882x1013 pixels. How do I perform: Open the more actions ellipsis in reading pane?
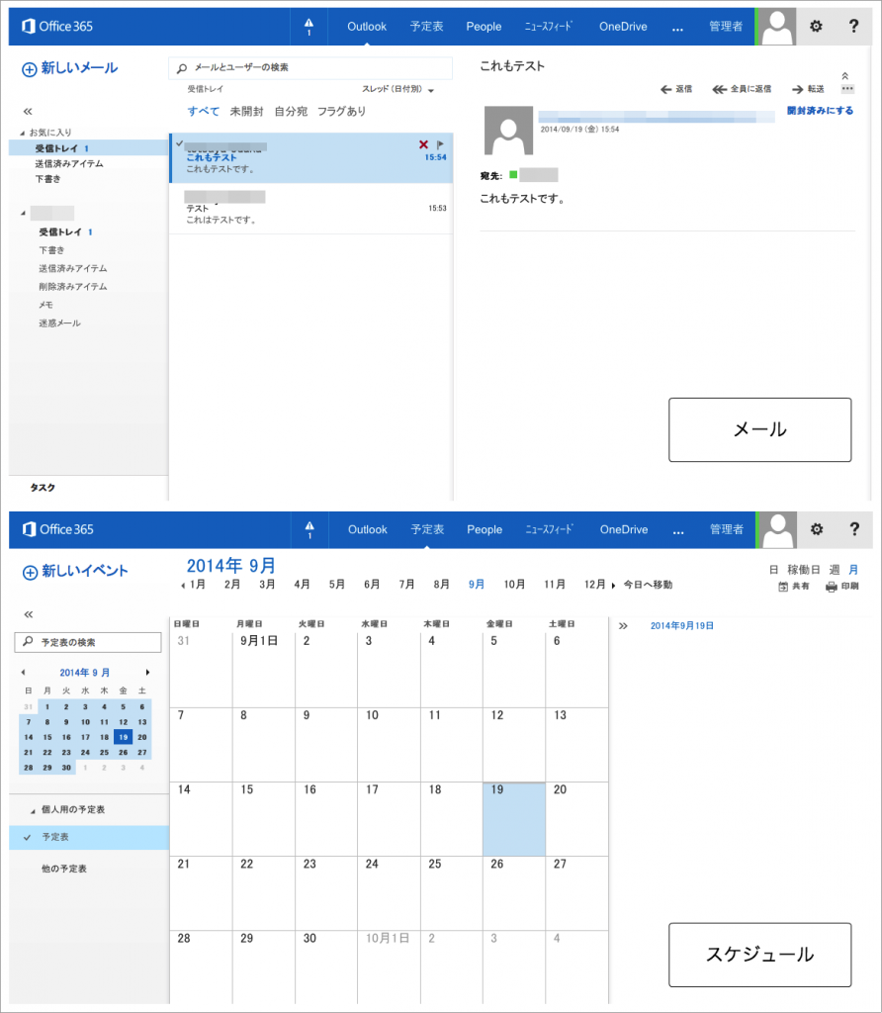(847, 89)
